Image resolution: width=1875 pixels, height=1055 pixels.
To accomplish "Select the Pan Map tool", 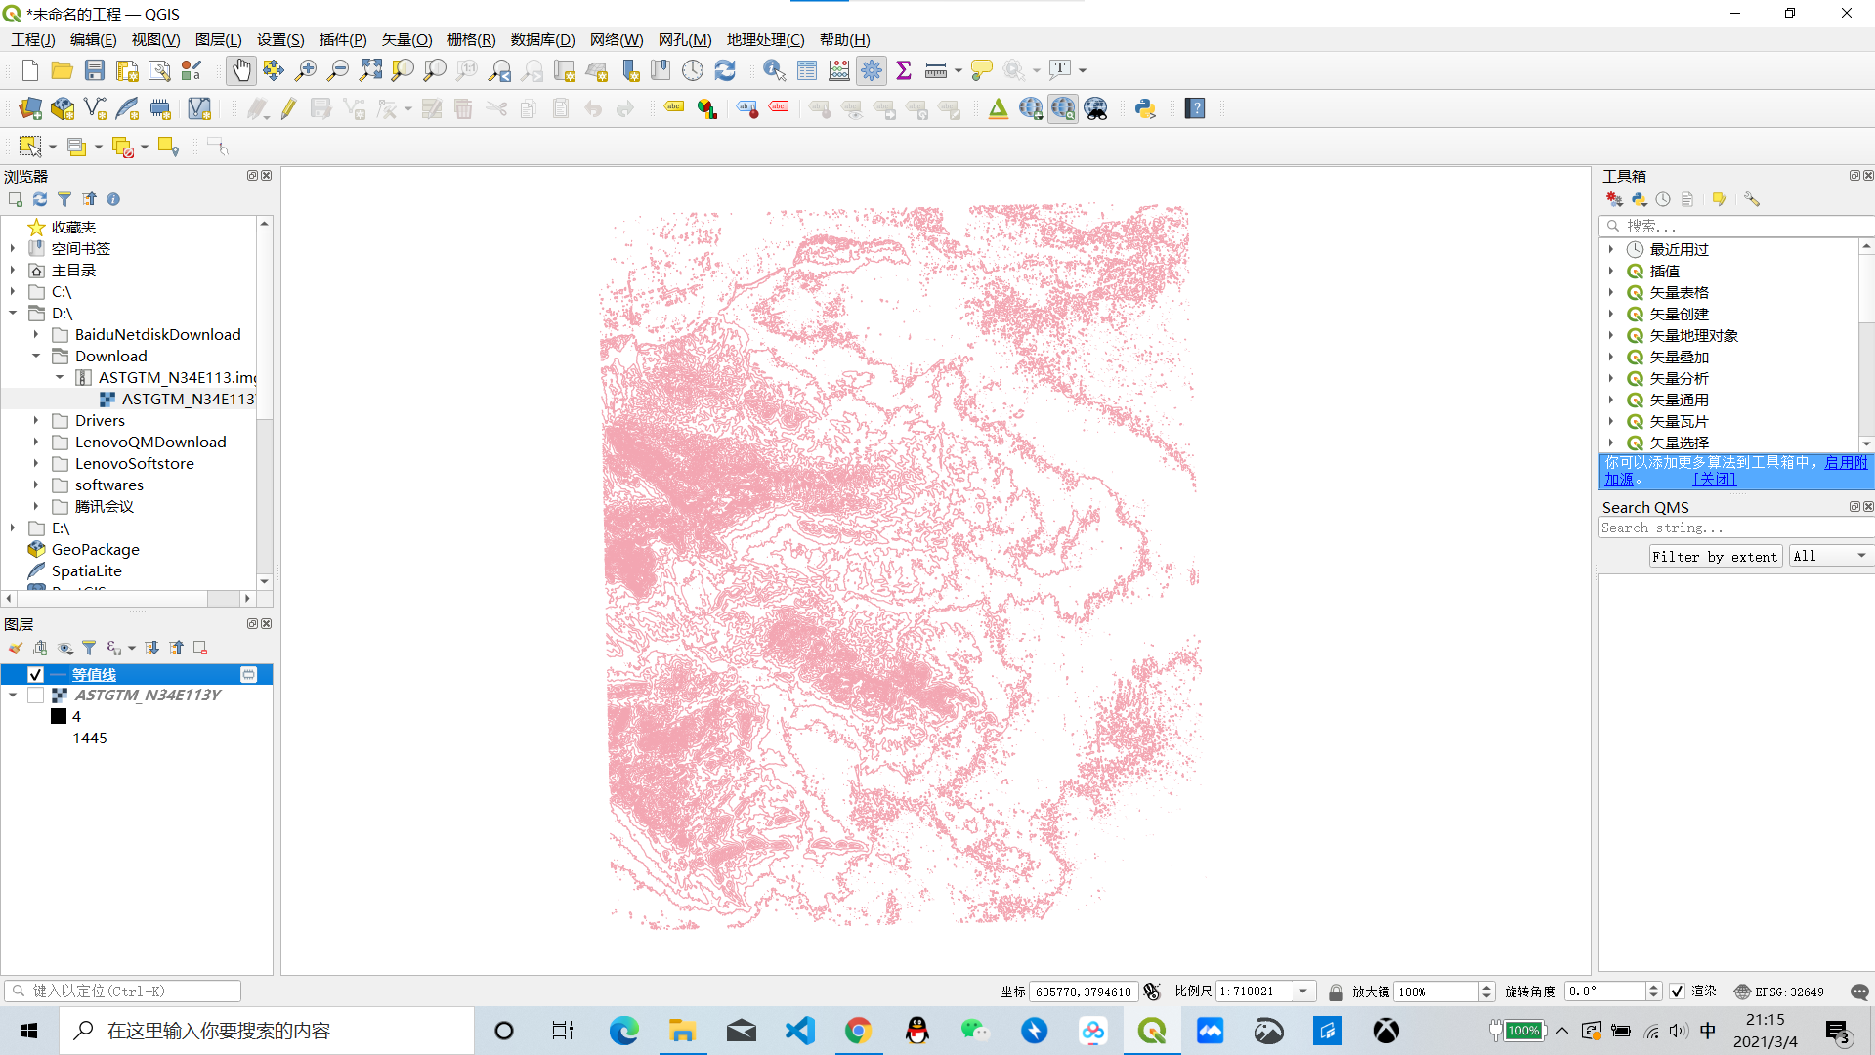I will tap(240, 69).
